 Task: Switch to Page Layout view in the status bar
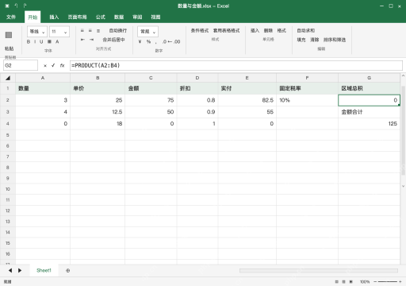tap(343, 282)
